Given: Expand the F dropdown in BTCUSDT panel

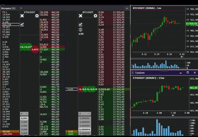Looking at the screenshot, I should (84, 114).
